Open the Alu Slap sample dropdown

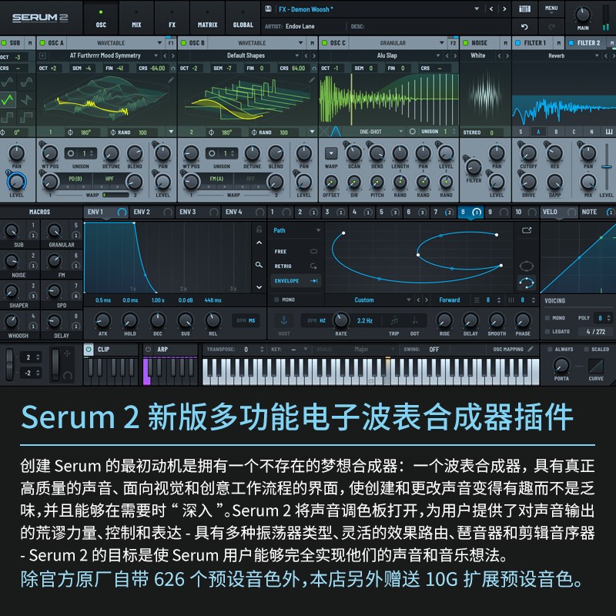tap(438, 55)
